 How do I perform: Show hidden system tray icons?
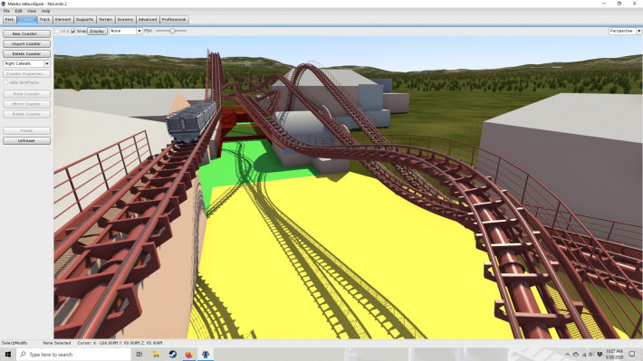(x=568, y=355)
